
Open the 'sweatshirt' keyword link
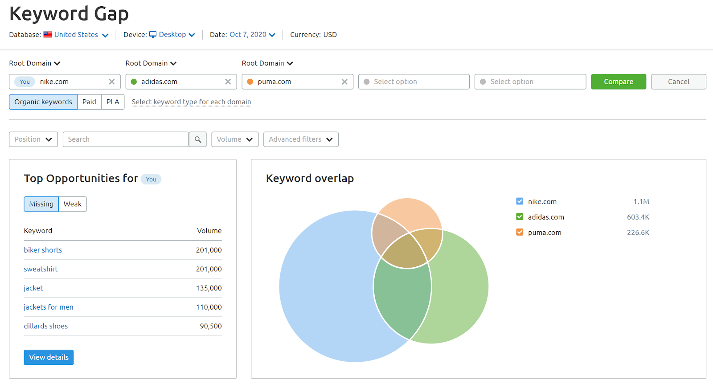coord(41,269)
